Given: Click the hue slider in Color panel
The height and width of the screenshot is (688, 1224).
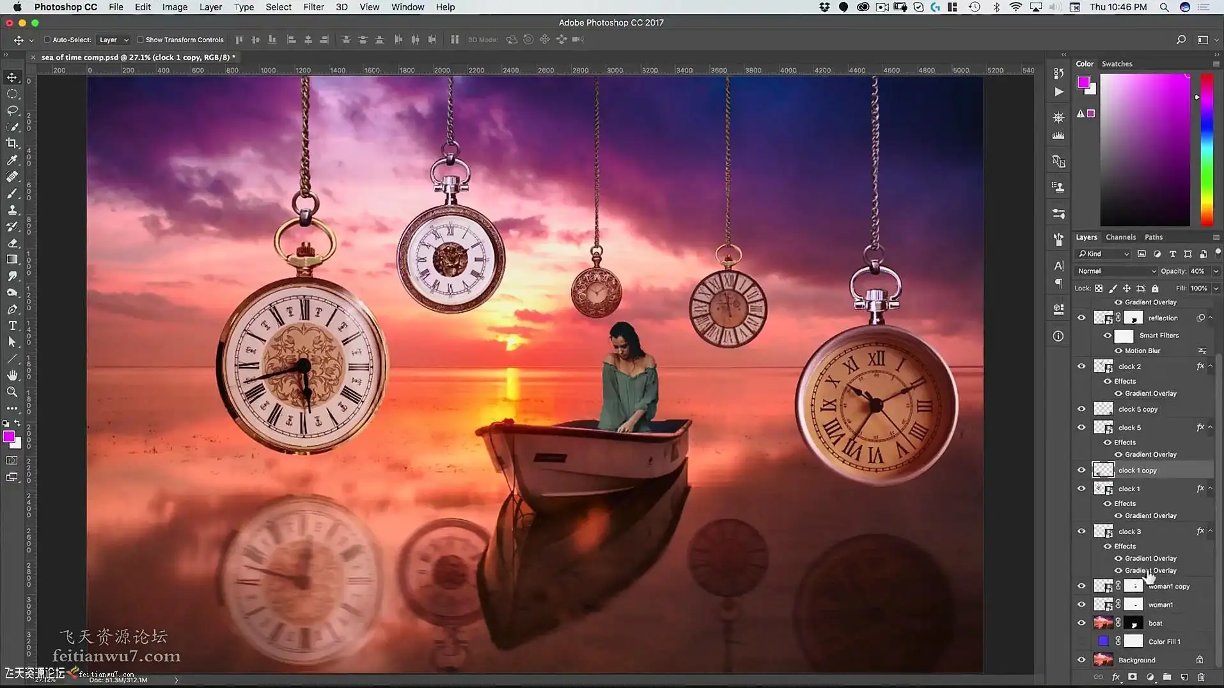Looking at the screenshot, I should tap(1207, 150).
